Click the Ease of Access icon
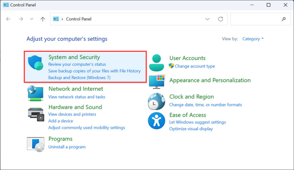The image size is (294, 170). click(156, 120)
